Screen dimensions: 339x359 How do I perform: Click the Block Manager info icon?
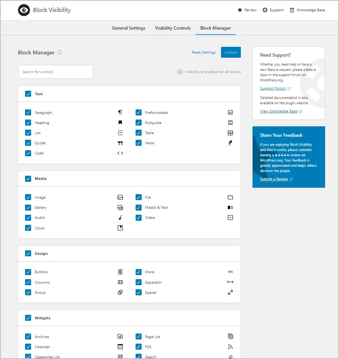click(60, 52)
